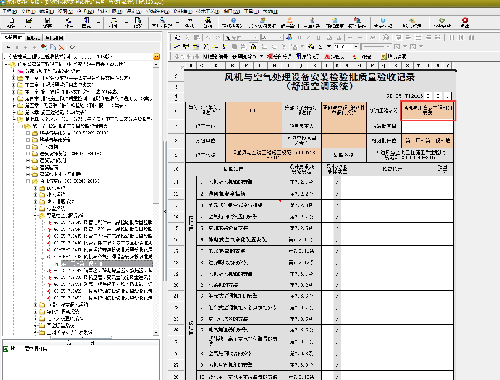Click the 分部分项 button
Screen dimensions: 500x380
click(x=279, y=57)
